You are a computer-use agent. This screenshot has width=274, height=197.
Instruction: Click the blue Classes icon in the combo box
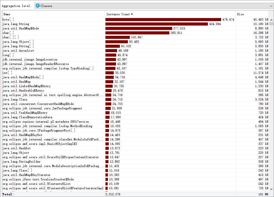point(38,6)
